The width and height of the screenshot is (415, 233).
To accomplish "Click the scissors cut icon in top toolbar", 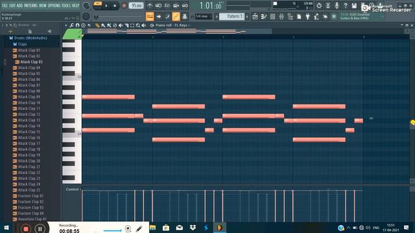I will pos(328,5).
